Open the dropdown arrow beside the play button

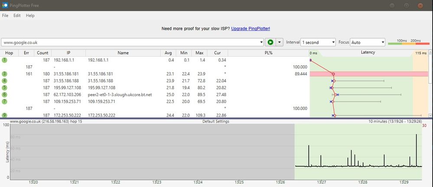(279, 42)
